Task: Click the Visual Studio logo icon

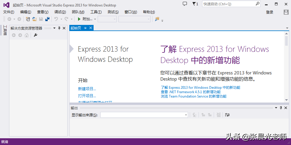Action: [x=6, y=5]
